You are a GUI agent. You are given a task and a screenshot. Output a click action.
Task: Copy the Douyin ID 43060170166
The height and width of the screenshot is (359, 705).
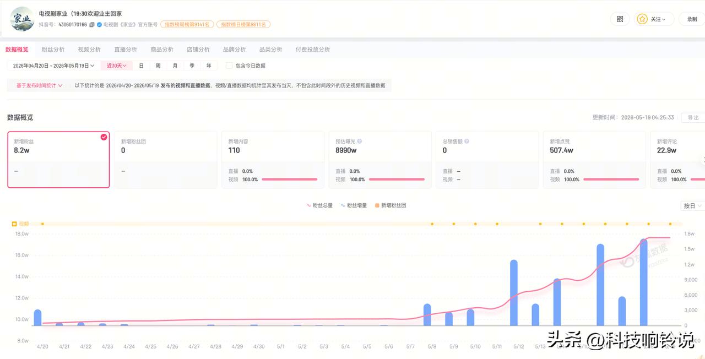click(92, 25)
